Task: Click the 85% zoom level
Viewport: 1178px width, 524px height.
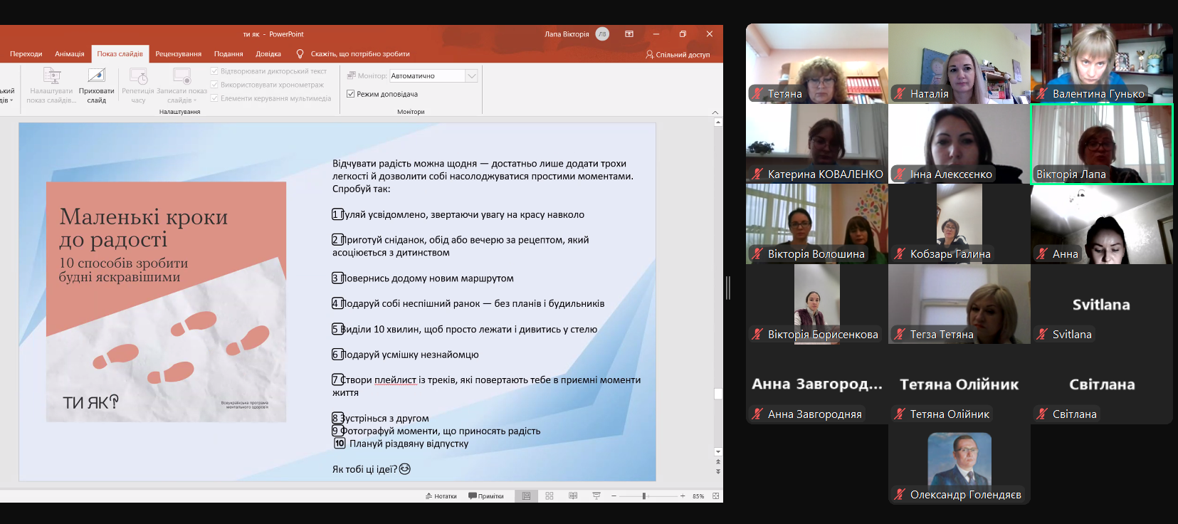Action: [x=698, y=496]
